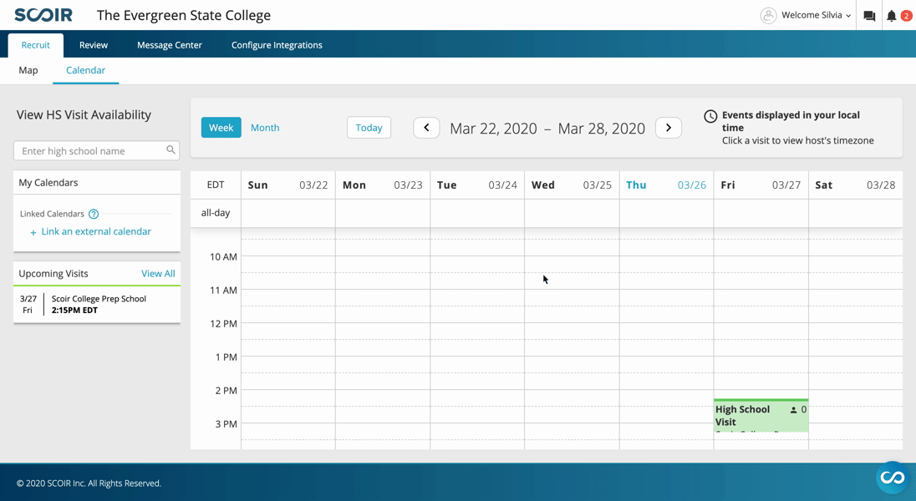Open the notifications bell icon
The width and height of the screenshot is (916, 501).
pos(892,16)
